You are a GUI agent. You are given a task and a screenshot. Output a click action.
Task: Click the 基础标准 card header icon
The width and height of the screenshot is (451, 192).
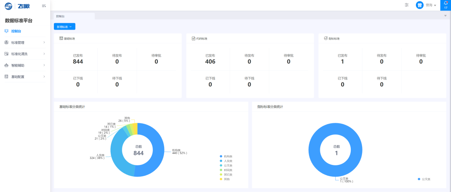click(x=61, y=38)
